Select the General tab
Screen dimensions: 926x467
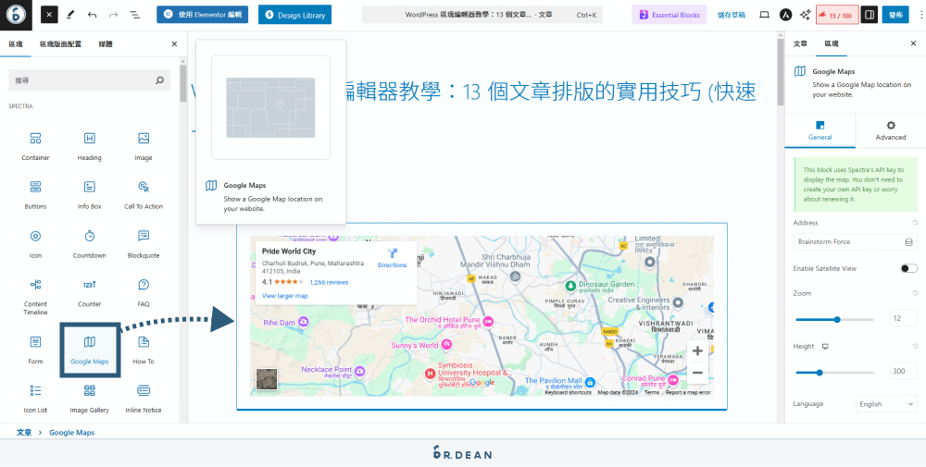click(x=820, y=130)
